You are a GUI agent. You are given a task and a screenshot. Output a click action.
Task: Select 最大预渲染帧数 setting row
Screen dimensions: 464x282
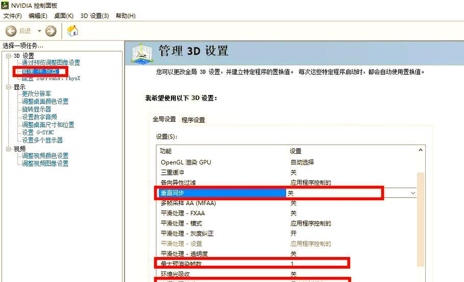(x=286, y=264)
